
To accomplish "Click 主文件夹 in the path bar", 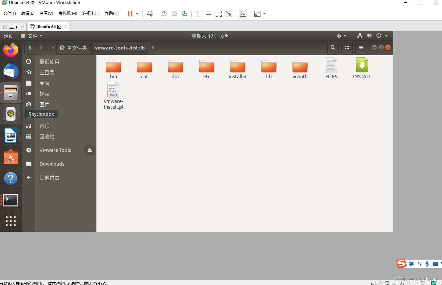I will [73, 48].
